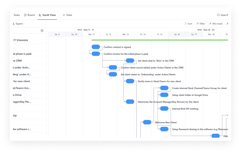Select the 'for new client' list row

point(29,81)
